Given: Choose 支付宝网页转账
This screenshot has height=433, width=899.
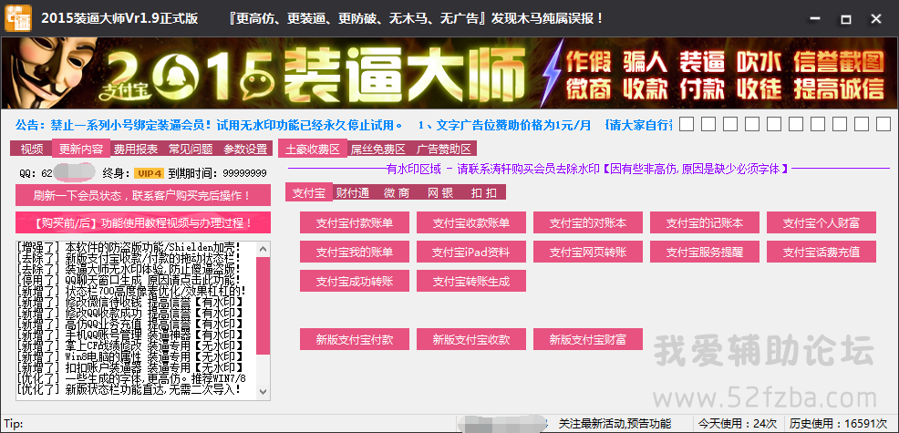Looking at the screenshot, I should pyautogui.click(x=588, y=252).
